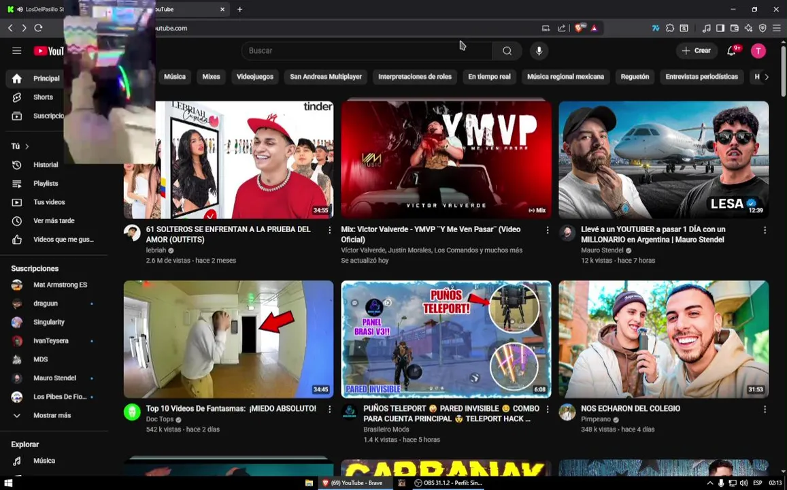Screen dimensions: 787x490
Task: Open Historial in the sidebar
Action: pyautogui.click(x=45, y=165)
